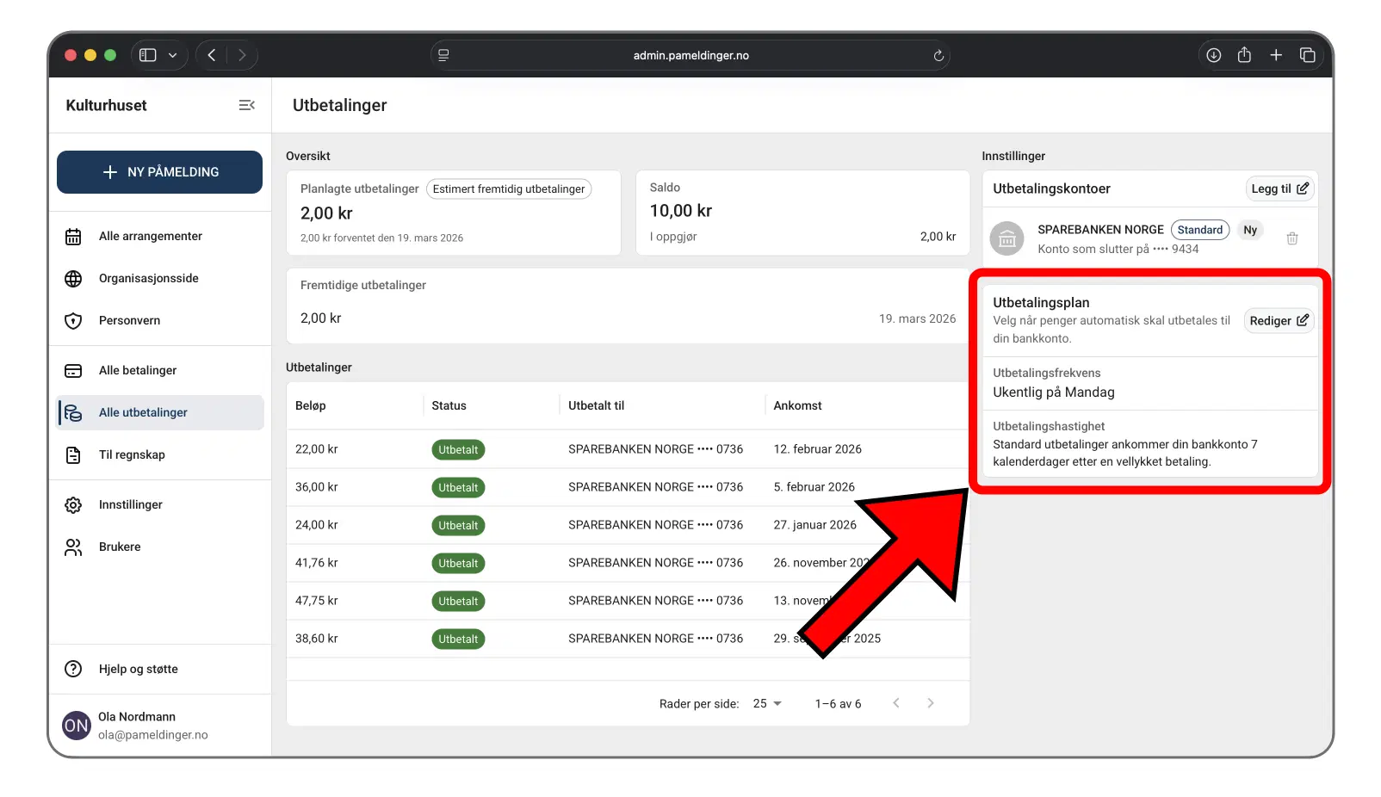The width and height of the screenshot is (1381, 797).
Task: Open Alle arrangementer in the sidebar
Action: (150, 236)
